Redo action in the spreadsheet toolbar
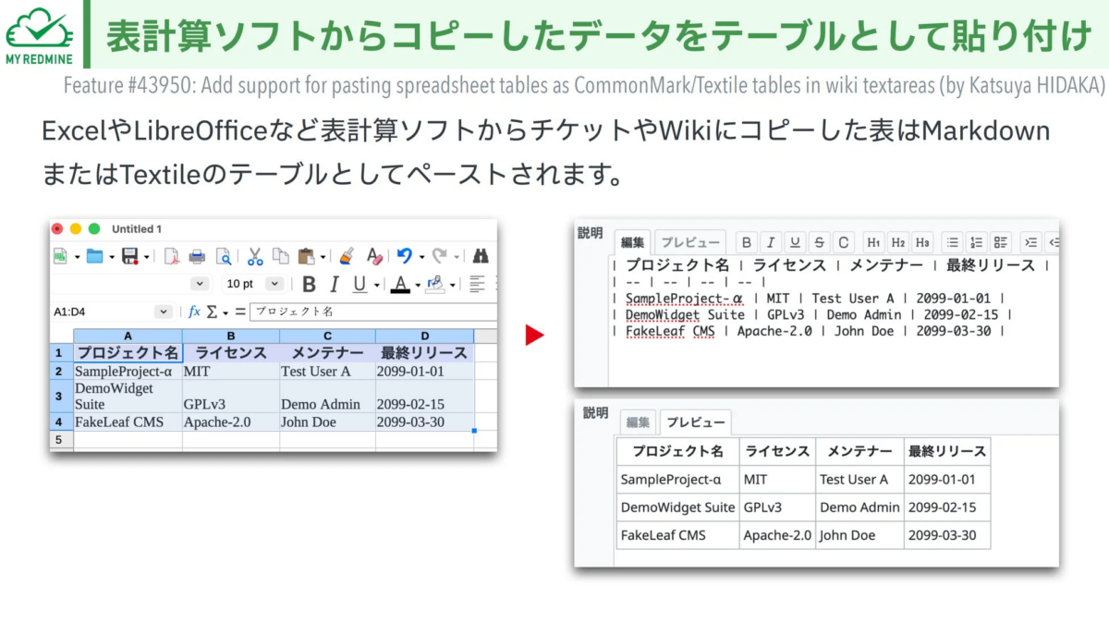 click(440, 256)
